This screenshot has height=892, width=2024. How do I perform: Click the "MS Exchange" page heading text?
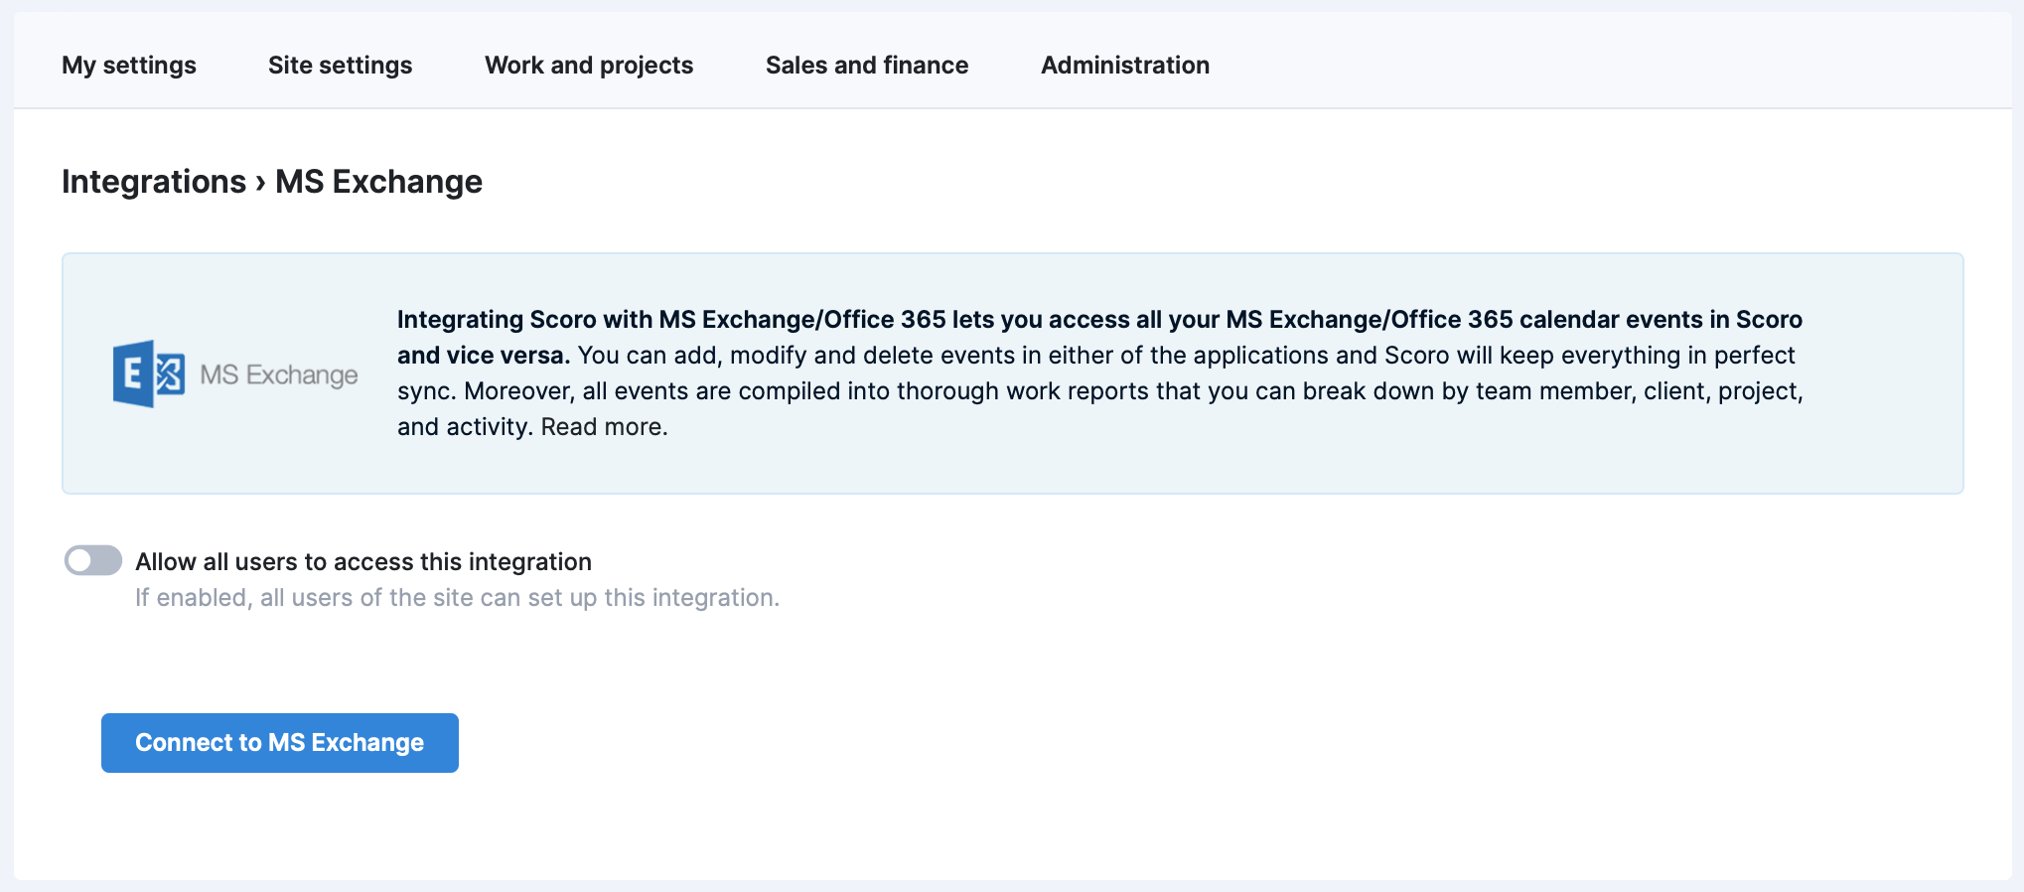pos(378,182)
